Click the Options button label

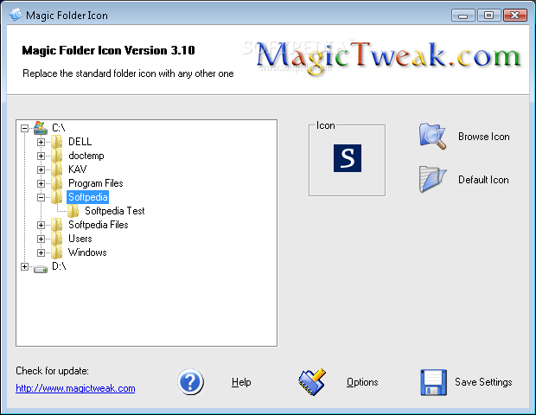362,382
